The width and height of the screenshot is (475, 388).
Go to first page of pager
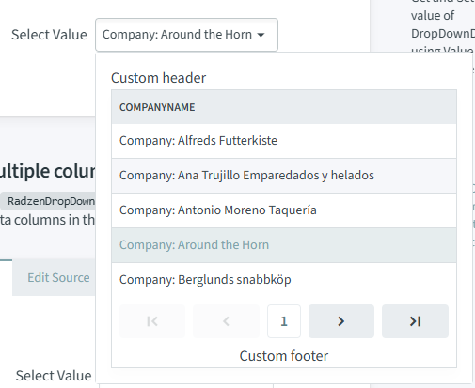152,321
